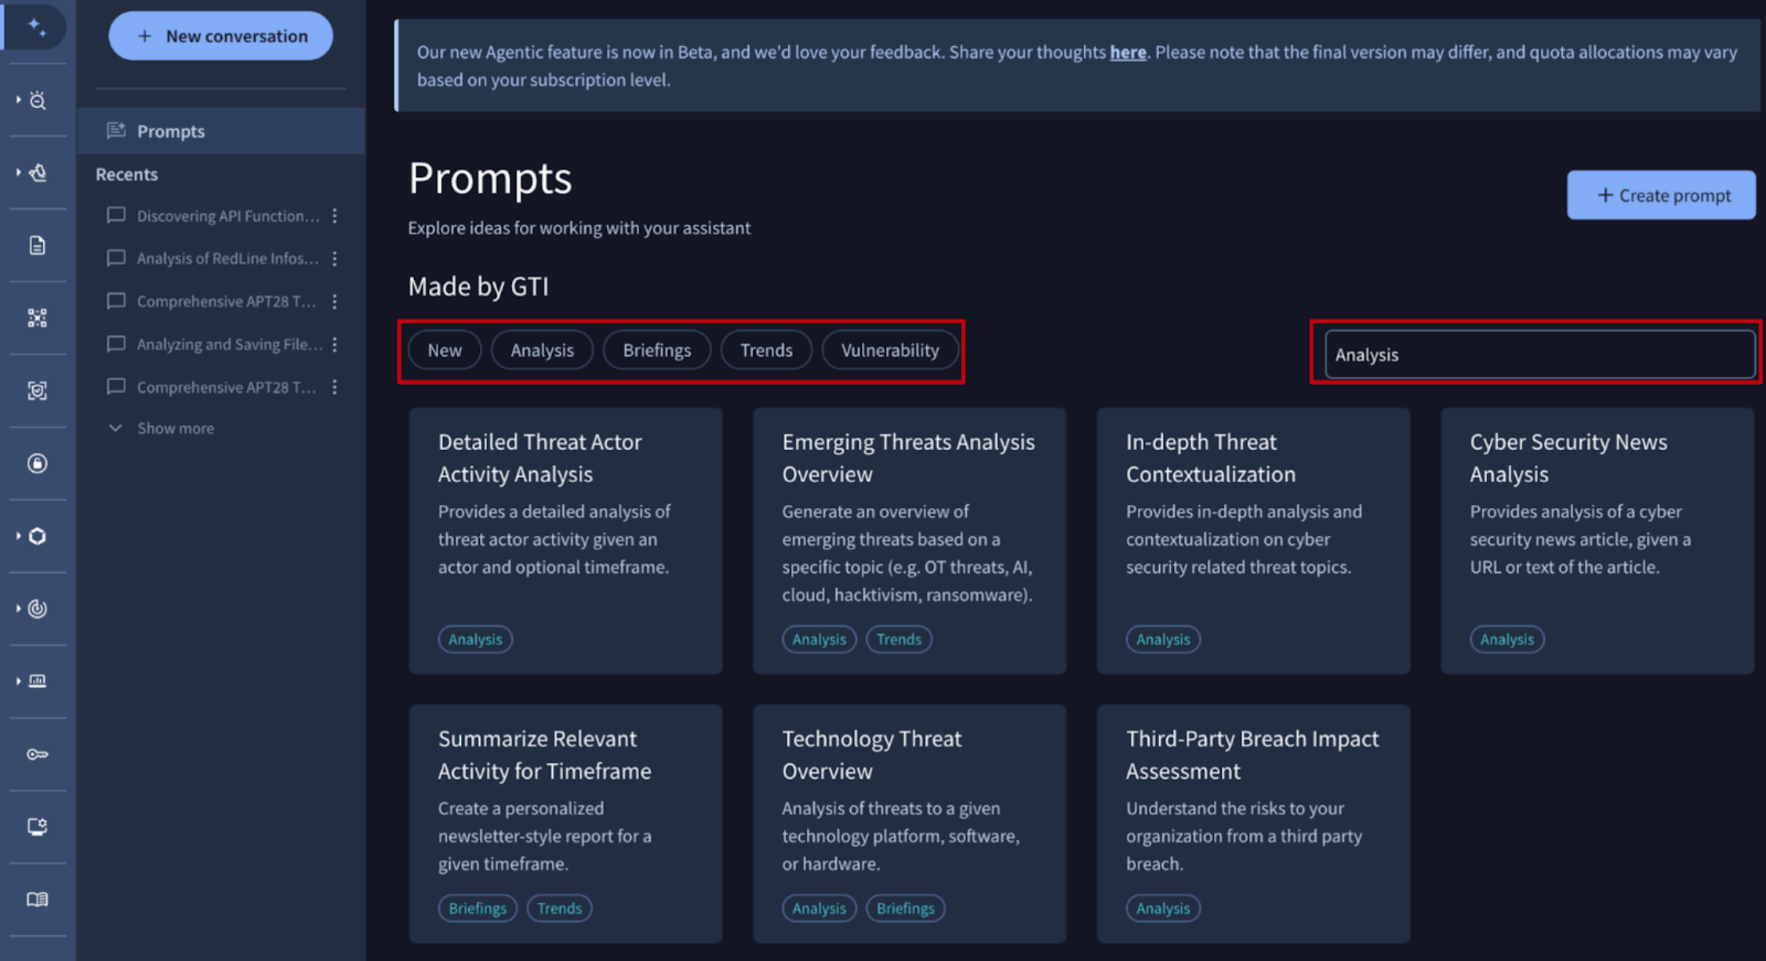Follow the 'here' feedback link
1766x961 pixels.
pos(1127,53)
